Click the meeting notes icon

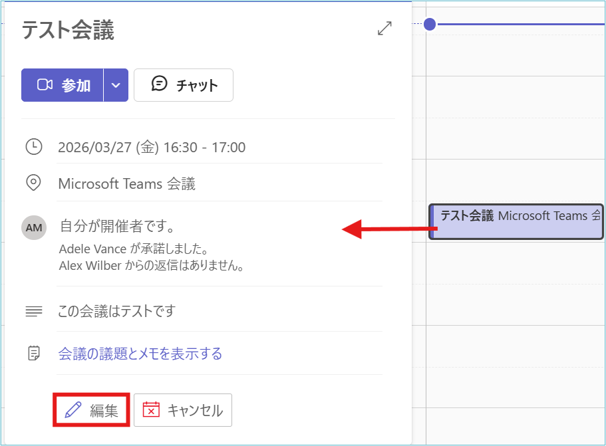click(x=33, y=353)
